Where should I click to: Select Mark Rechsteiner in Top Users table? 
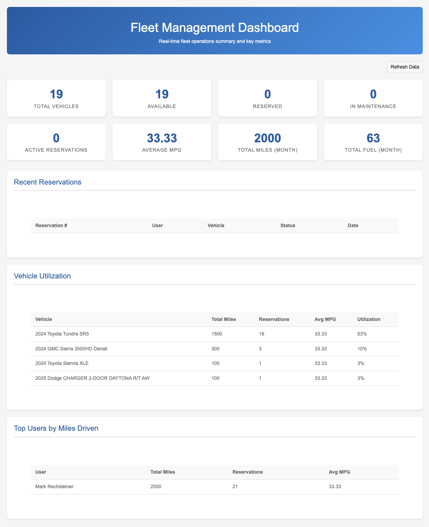coord(54,486)
